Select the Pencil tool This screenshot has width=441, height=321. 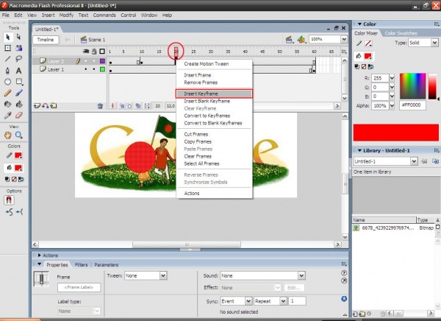click(8, 93)
